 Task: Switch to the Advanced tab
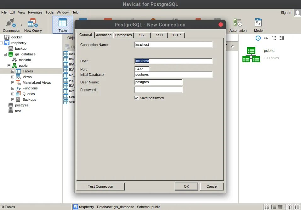pyautogui.click(x=104, y=35)
